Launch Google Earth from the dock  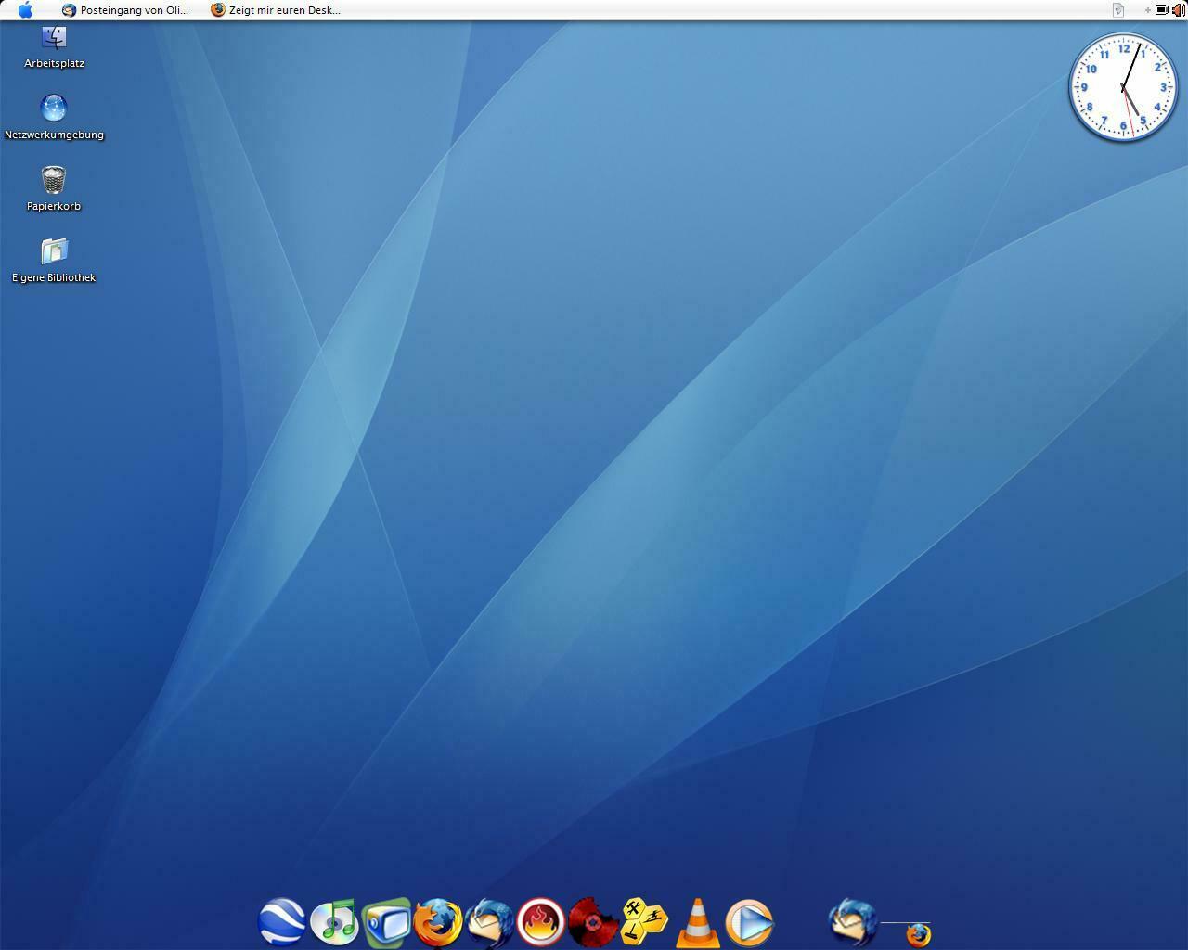(x=282, y=922)
